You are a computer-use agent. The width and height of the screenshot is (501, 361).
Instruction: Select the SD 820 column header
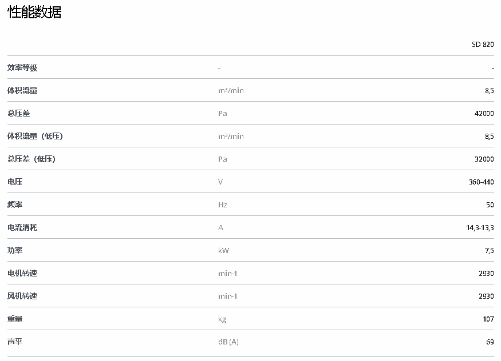coord(483,45)
